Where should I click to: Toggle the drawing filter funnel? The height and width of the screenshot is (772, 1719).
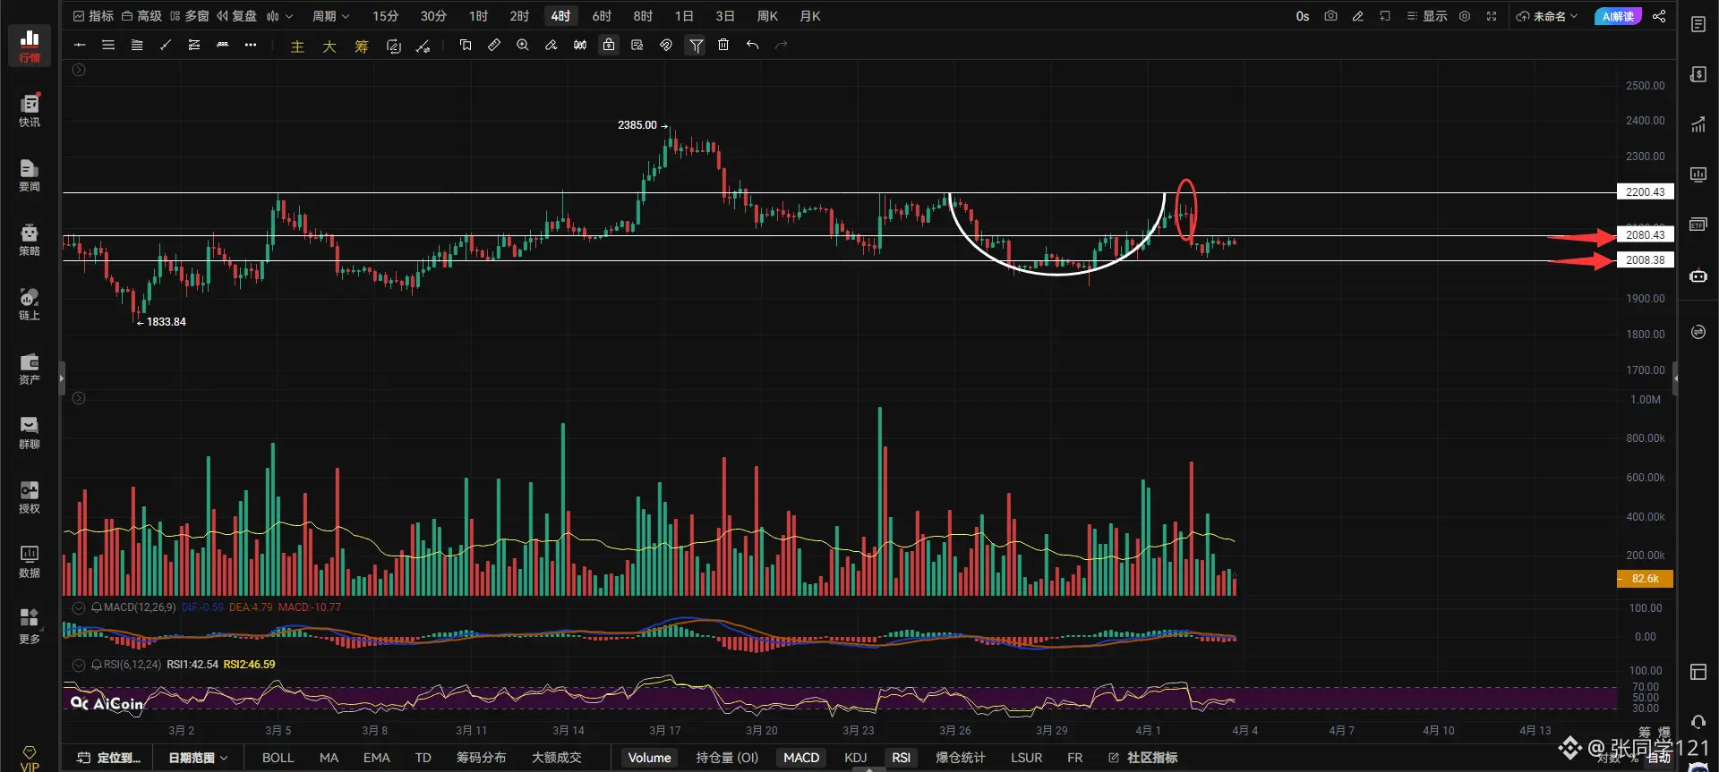point(696,45)
